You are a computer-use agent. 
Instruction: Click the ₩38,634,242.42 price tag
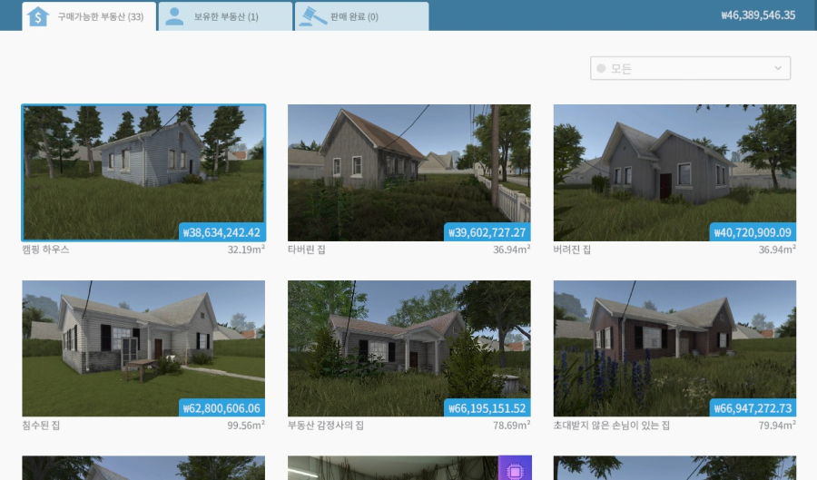click(x=222, y=232)
